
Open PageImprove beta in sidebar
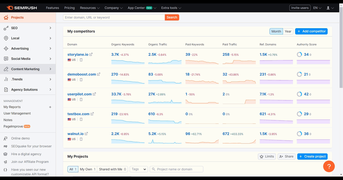pyautogui.click(x=17, y=126)
